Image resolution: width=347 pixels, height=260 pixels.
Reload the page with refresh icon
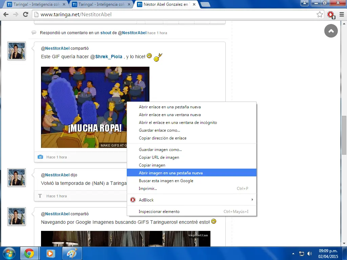(26, 14)
